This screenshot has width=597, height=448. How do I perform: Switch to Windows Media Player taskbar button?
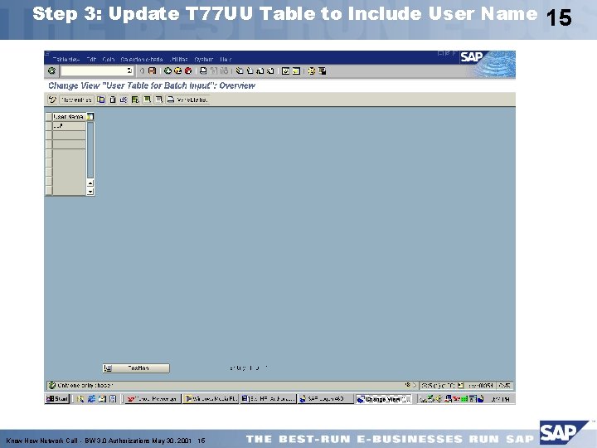click(x=211, y=399)
